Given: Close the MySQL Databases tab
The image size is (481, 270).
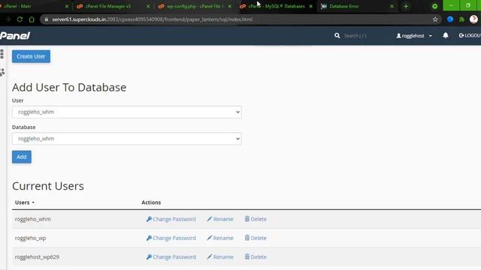Looking at the screenshot, I should point(310,6).
